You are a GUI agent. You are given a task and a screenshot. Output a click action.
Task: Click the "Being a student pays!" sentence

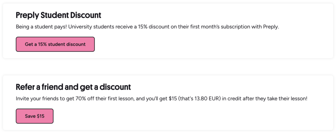coord(40,27)
